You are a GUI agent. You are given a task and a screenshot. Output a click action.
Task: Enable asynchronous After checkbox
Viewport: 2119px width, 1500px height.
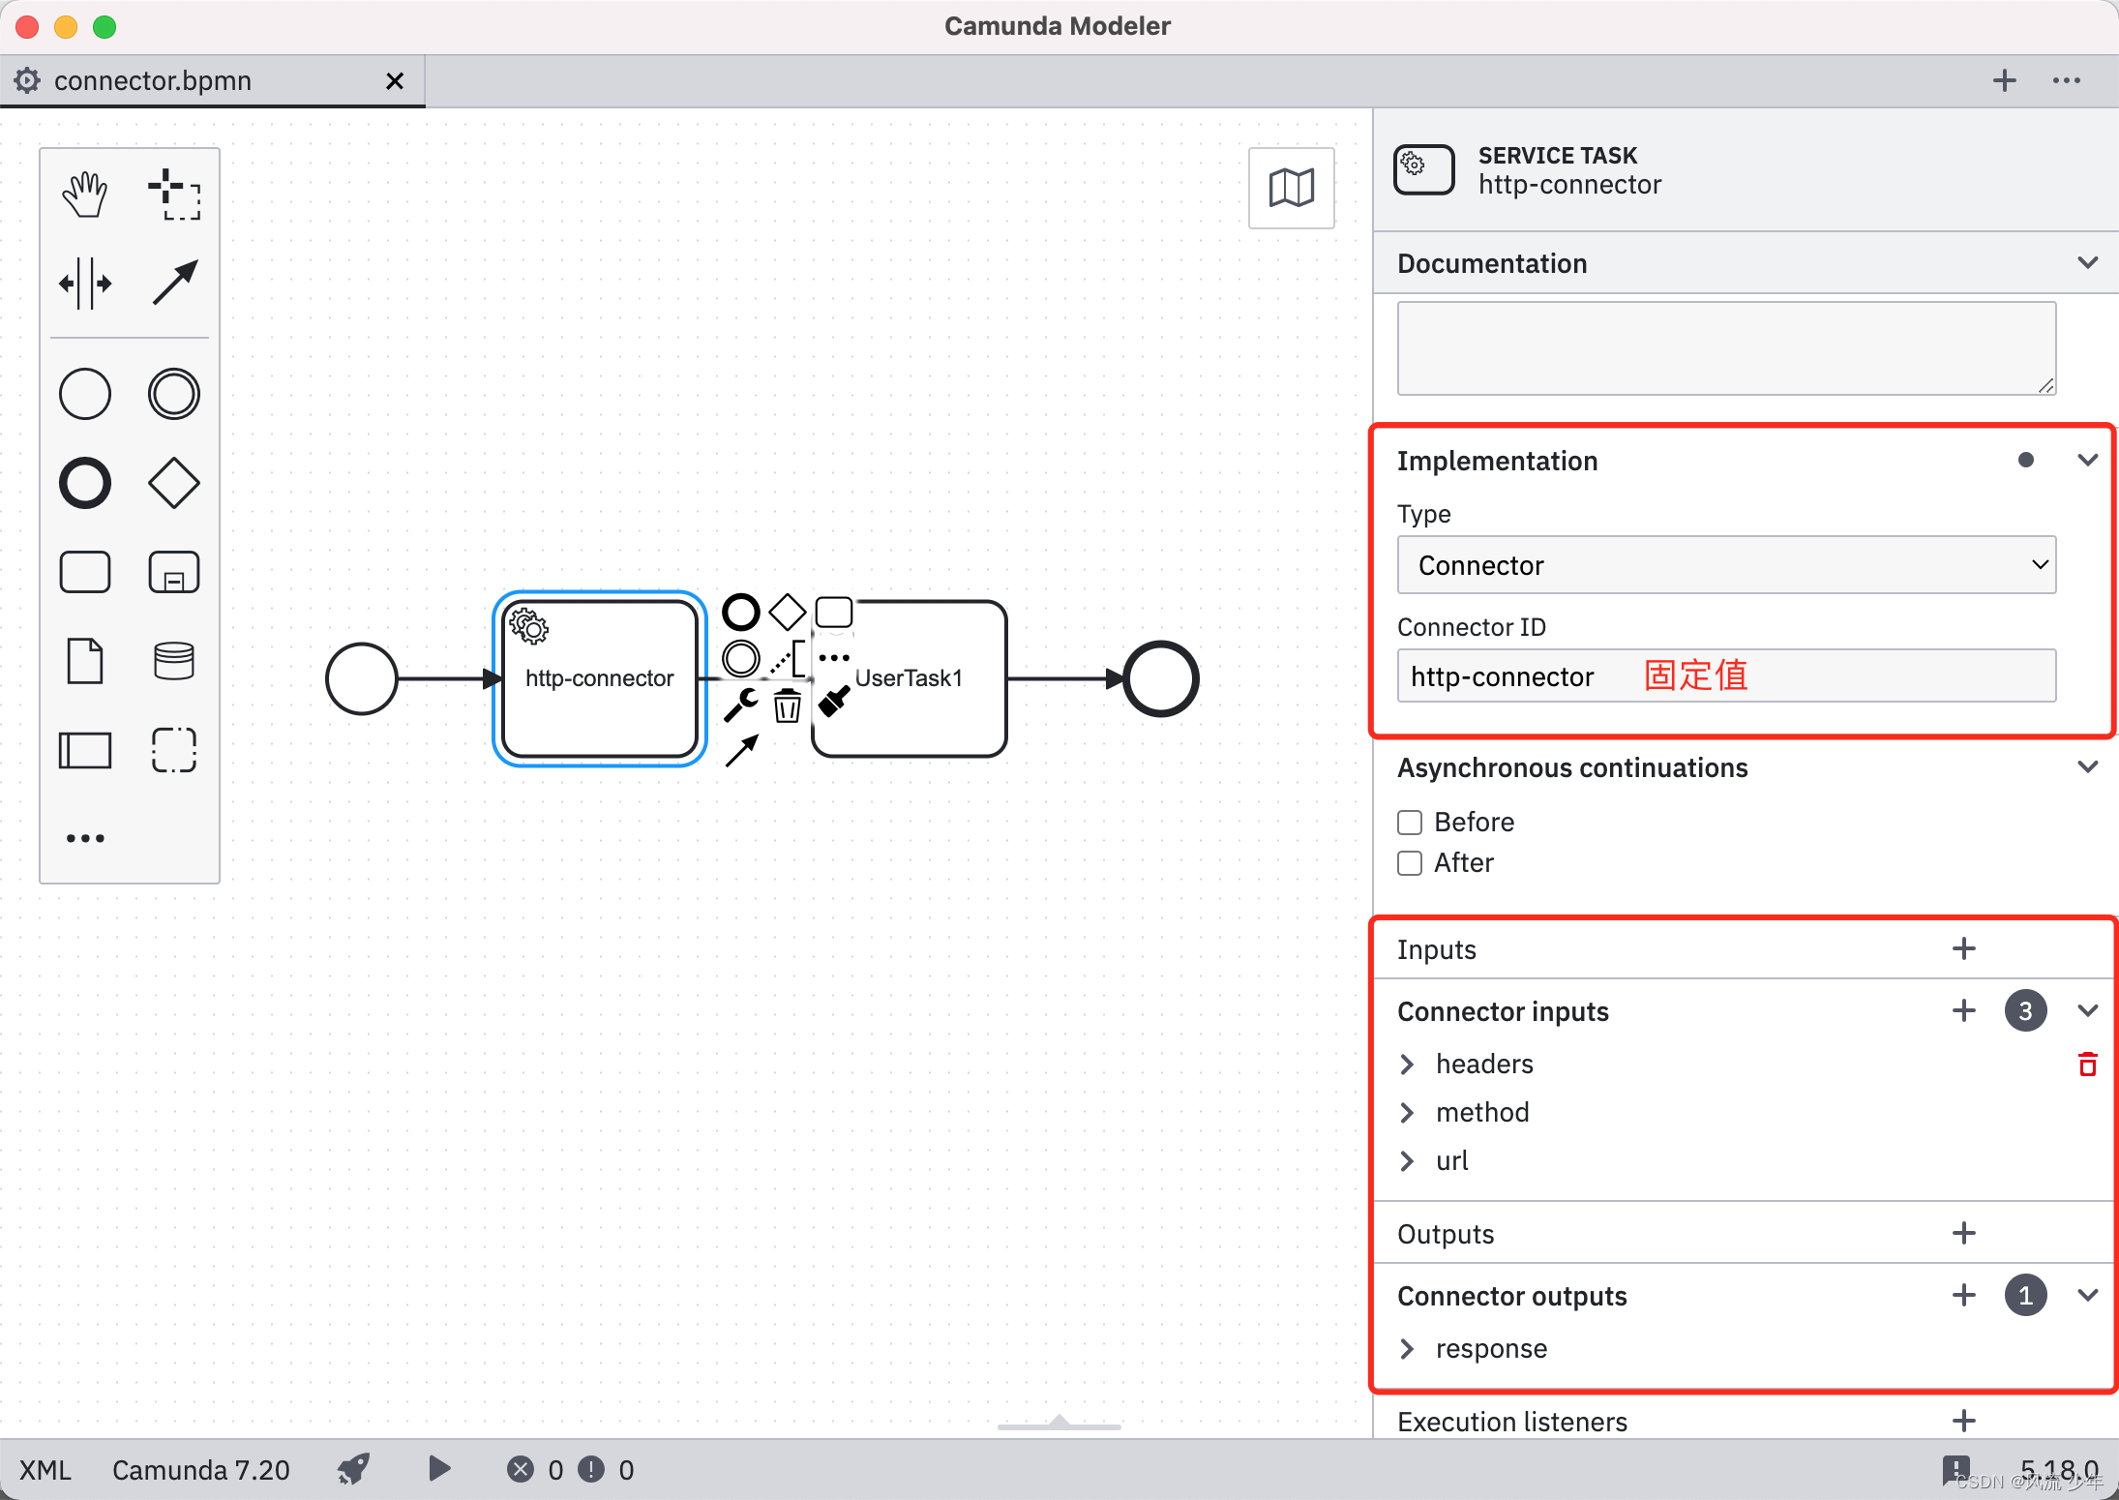(1410, 863)
